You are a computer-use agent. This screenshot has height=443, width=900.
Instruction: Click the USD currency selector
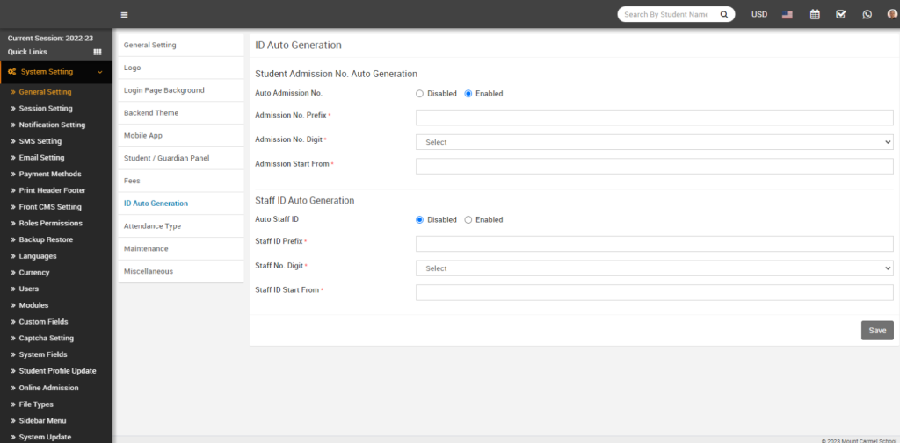[759, 14]
